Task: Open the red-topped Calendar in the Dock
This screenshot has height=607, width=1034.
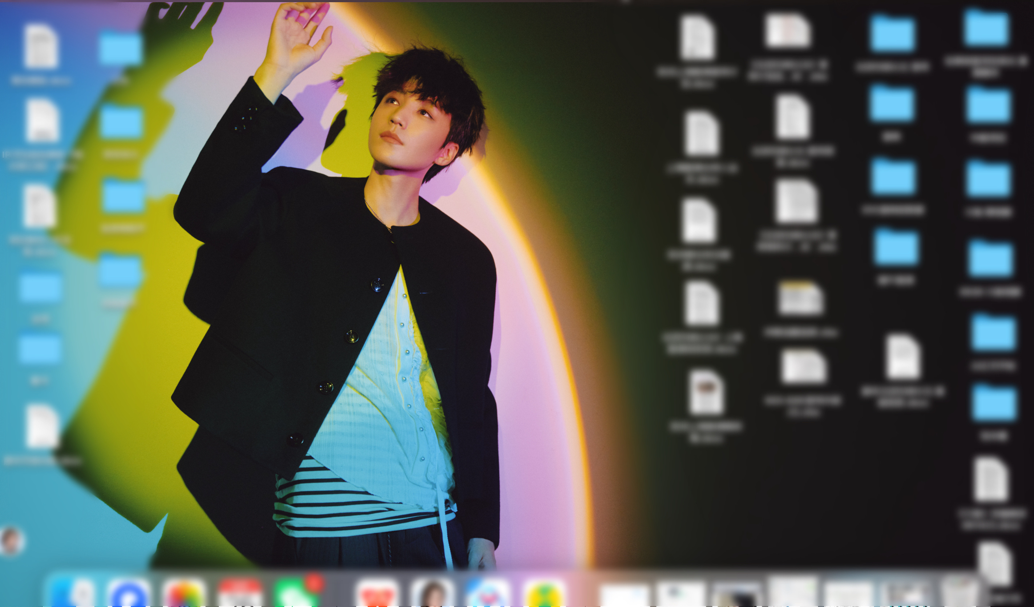Action: click(240, 592)
